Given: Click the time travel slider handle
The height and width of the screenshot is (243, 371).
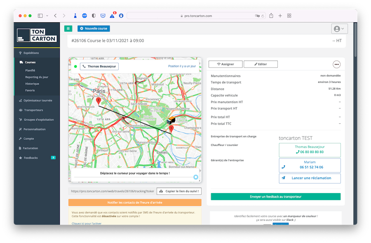Looking at the screenshot, I should point(196,177).
